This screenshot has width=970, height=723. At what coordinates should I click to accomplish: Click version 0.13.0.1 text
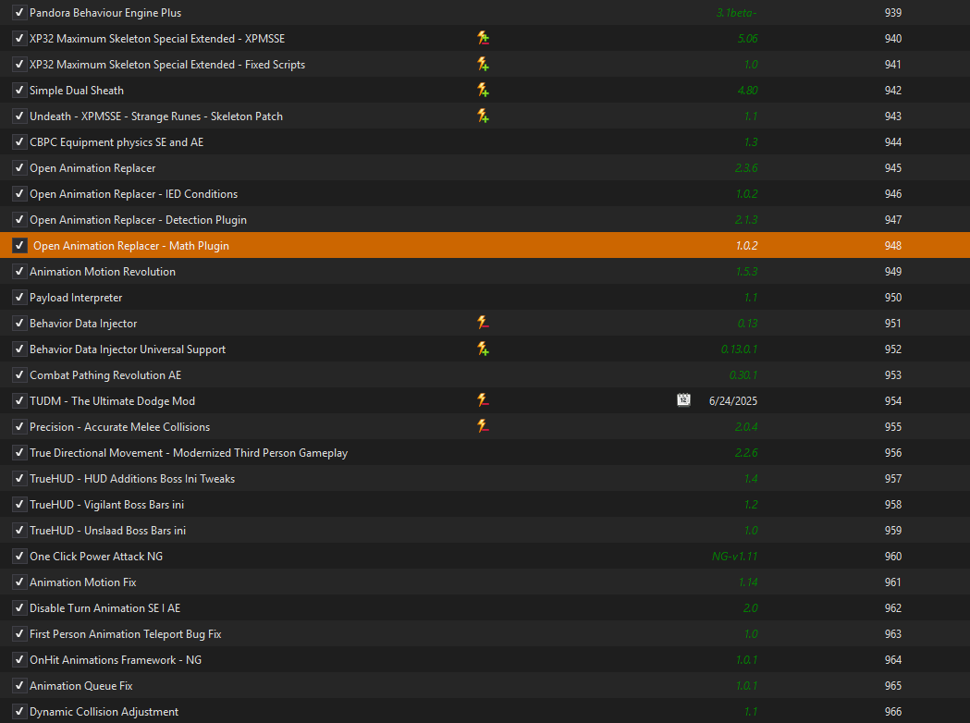[x=739, y=349]
